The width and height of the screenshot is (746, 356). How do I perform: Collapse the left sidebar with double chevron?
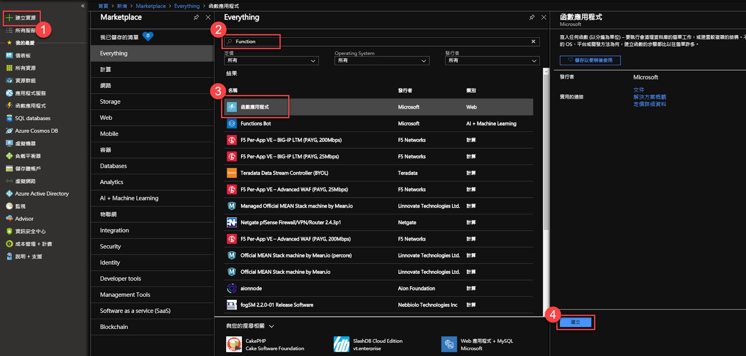click(83, 6)
